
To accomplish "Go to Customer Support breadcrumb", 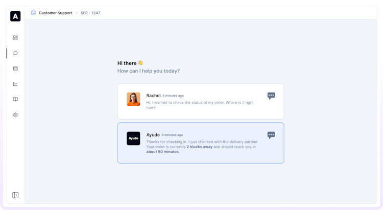I will pos(56,13).
